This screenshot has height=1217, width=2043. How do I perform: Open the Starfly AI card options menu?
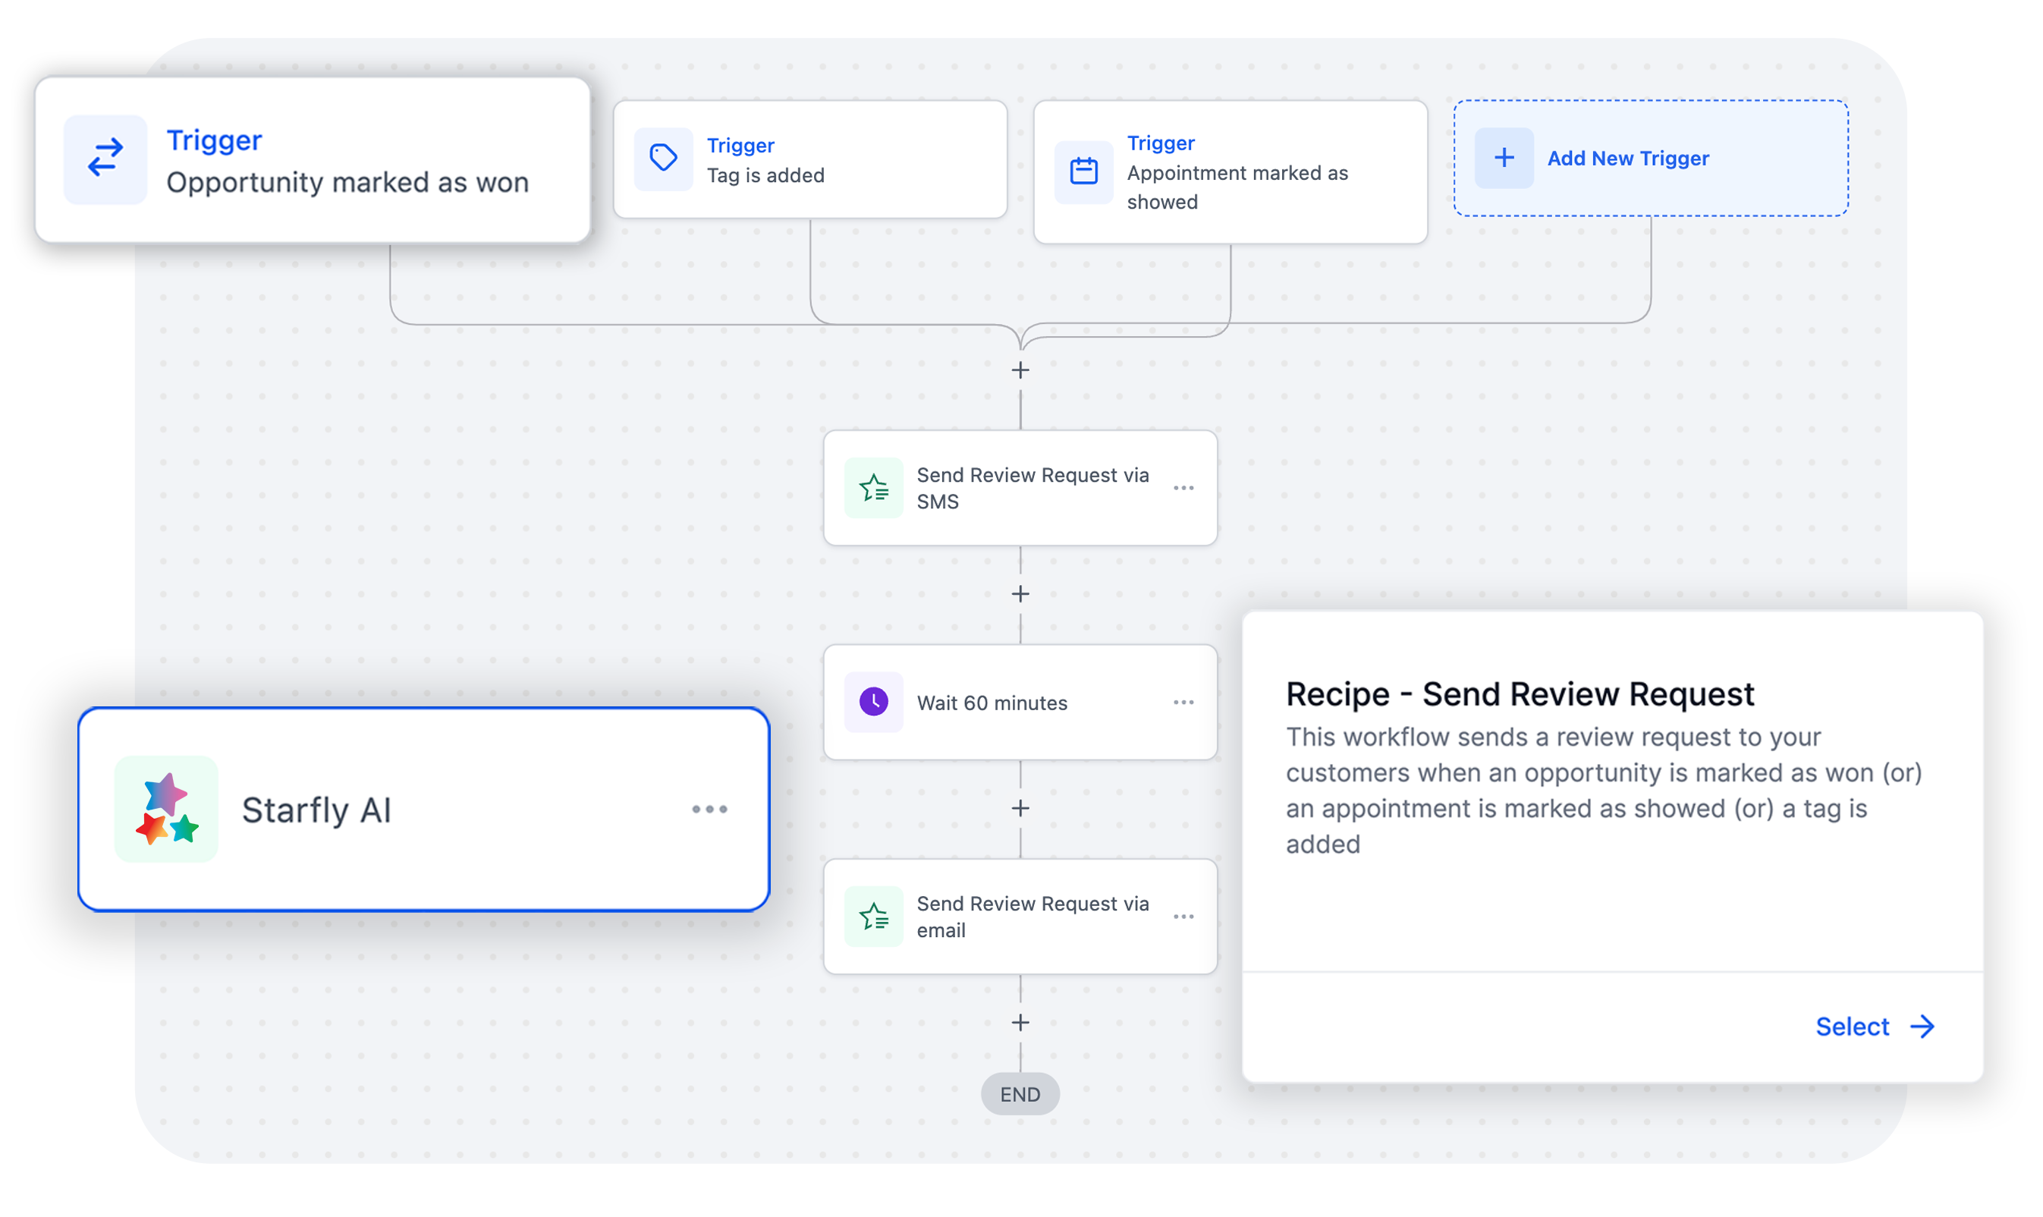pos(709,810)
